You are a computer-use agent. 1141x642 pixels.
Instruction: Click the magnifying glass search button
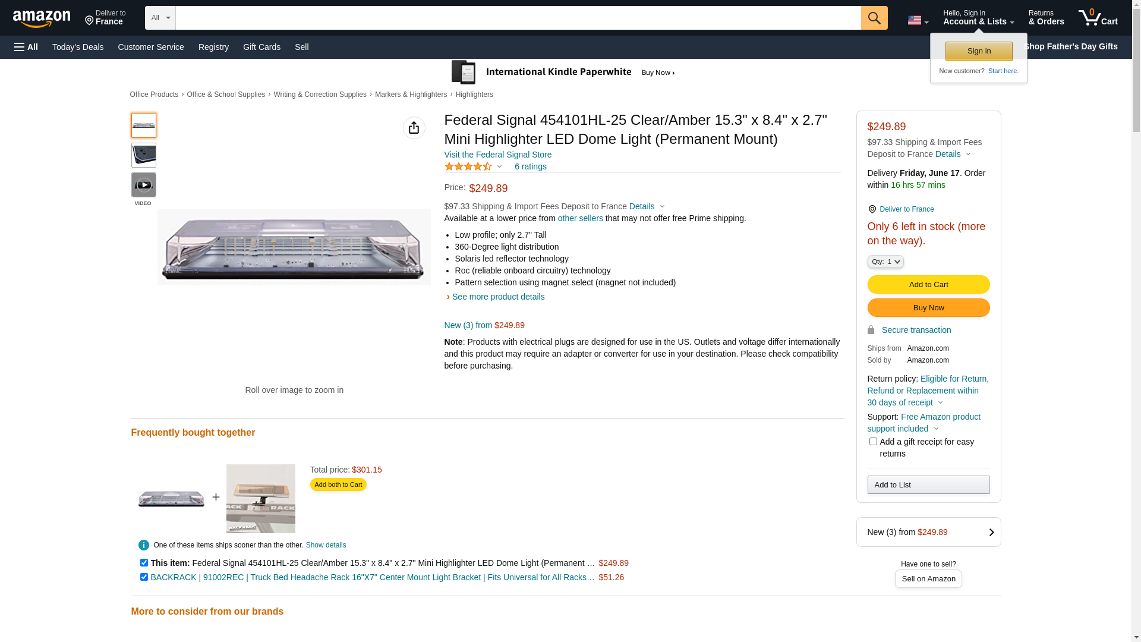pyautogui.click(x=874, y=18)
